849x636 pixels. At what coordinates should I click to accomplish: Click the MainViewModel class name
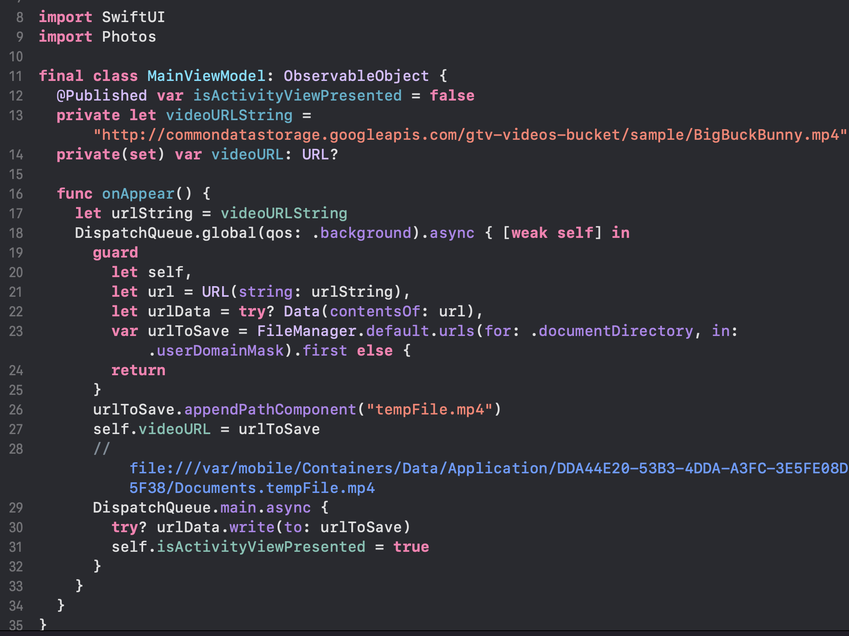click(206, 76)
